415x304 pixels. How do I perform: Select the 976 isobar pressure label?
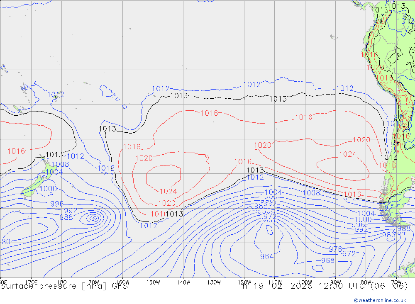tap(335, 249)
